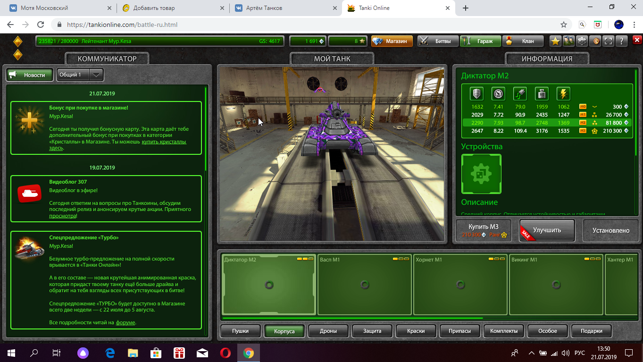
Task: Open the Клан clan screen
Action: tap(522, 41)
